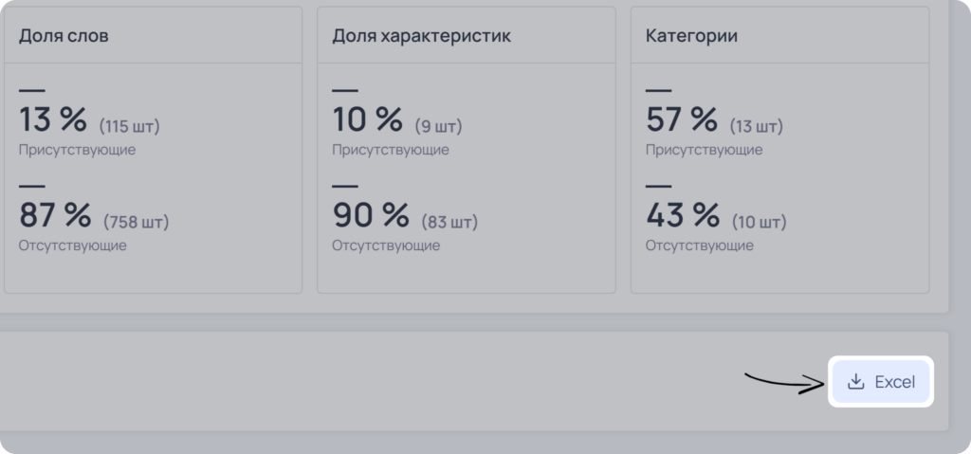The image size is (971, 454).
Task: Click the (10 шт) count label
Action: pyautogui.click(x=760, y=222)
